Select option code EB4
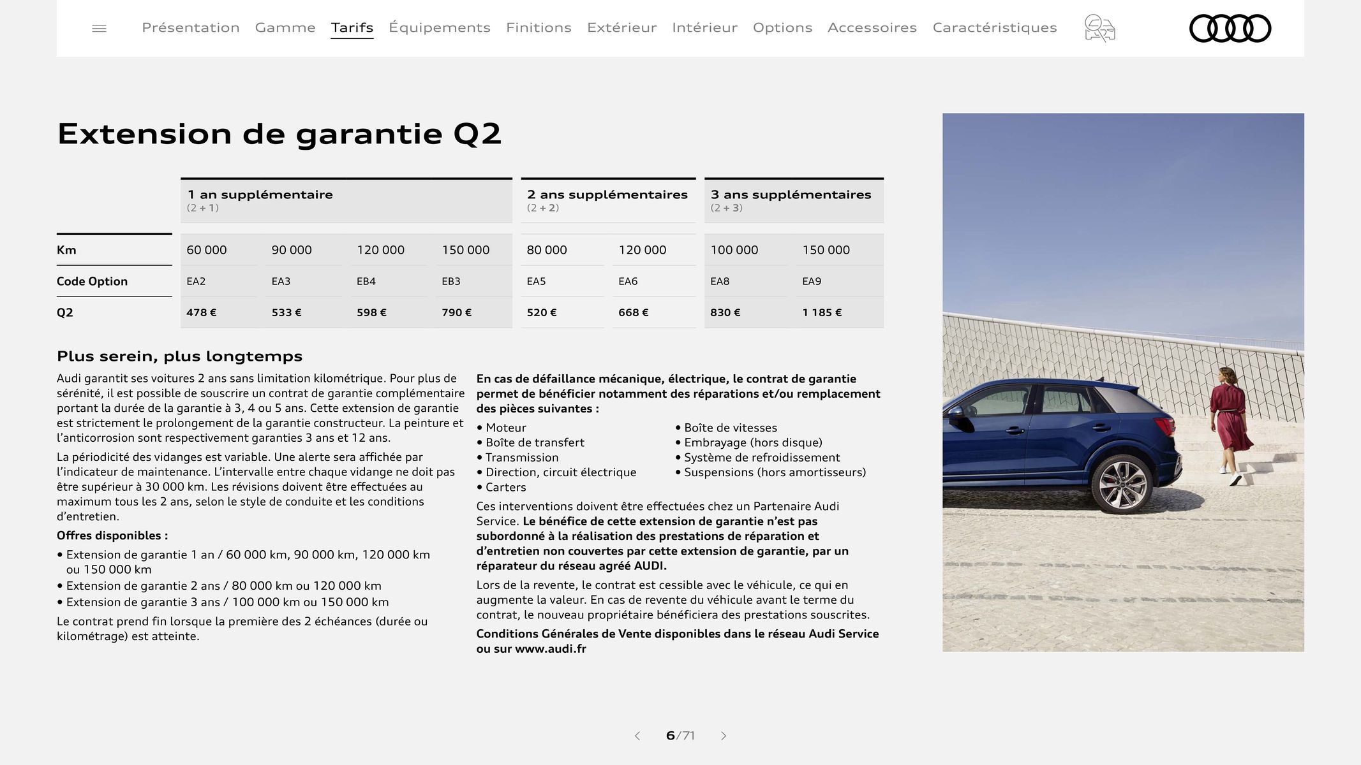The image size is (1361, 765). (366, 281)
